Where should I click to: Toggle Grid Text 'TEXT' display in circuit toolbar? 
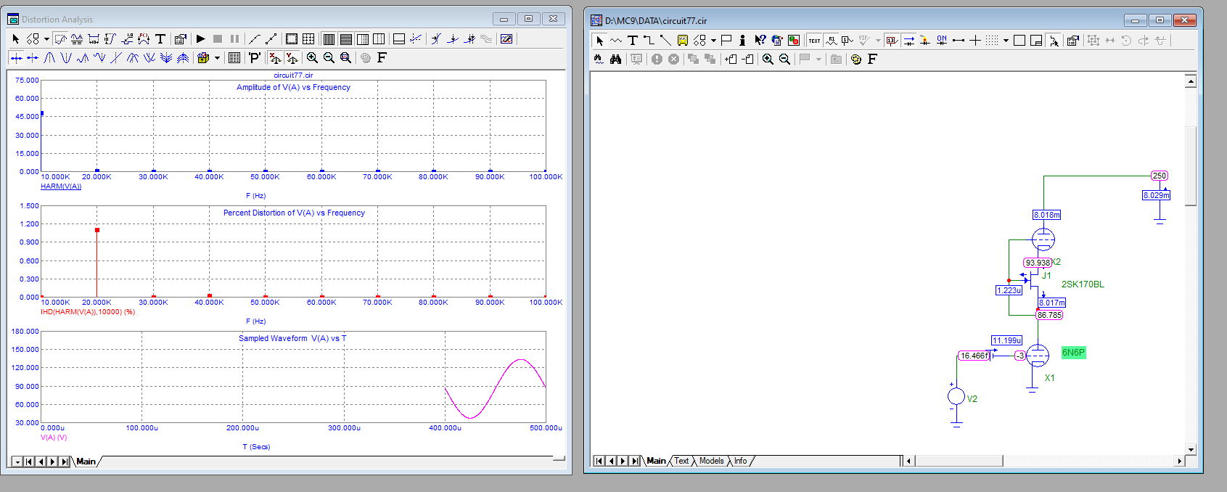[x=815, y=41]
